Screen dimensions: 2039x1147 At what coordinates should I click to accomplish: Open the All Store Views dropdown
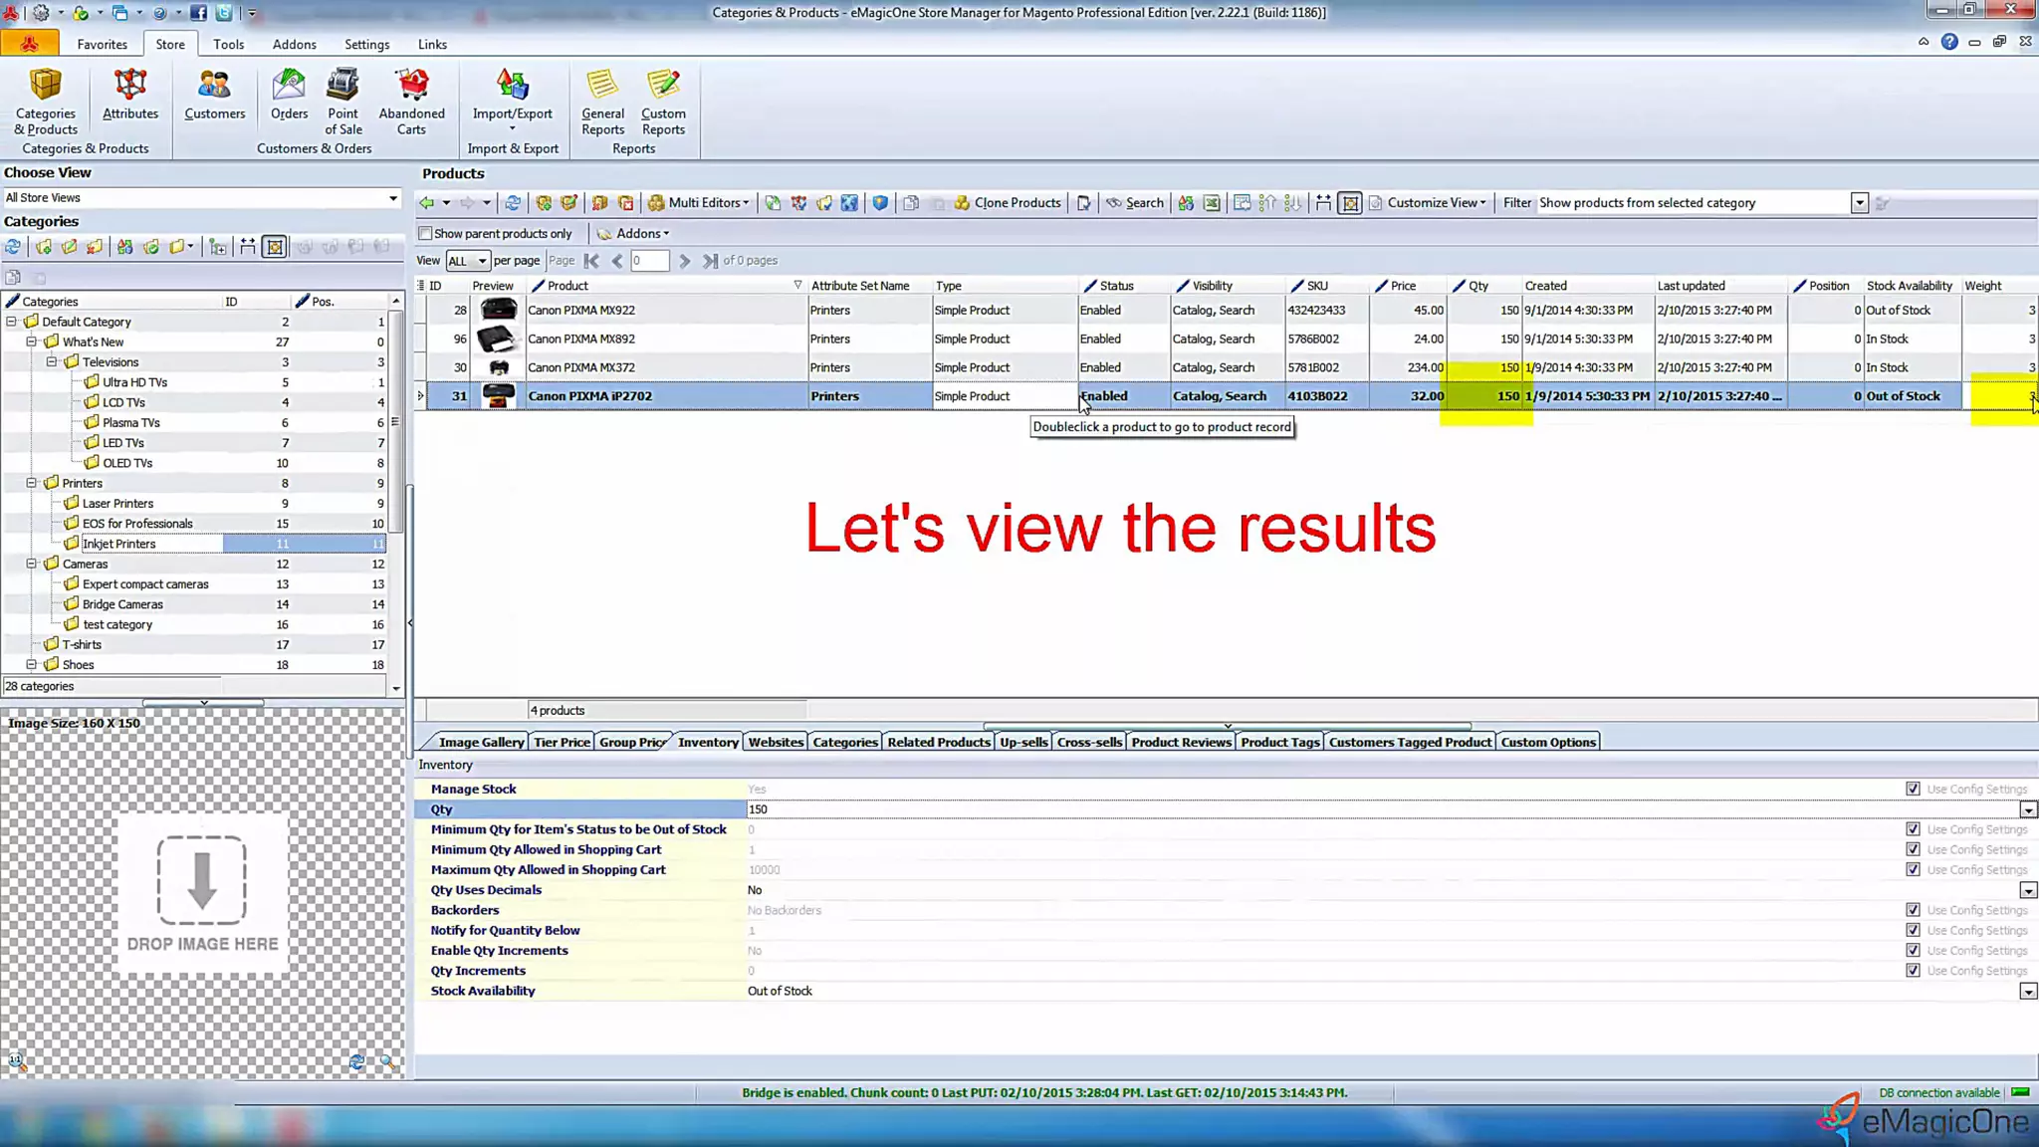point(392,197)
